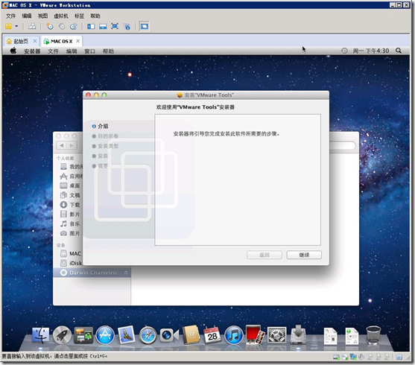
Task: Select 介绍 step in installer sidebar
Action: pos(100,126)
